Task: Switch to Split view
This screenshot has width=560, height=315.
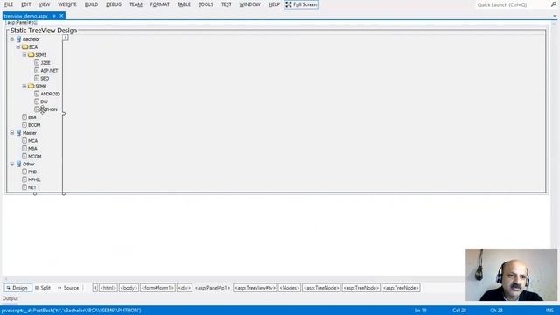Action: point(43,288)
